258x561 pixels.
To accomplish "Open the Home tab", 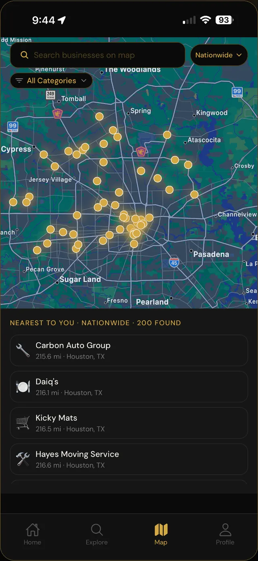I will (x=32, y=534).
